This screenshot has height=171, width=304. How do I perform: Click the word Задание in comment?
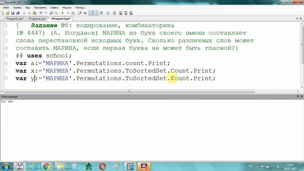44,25
